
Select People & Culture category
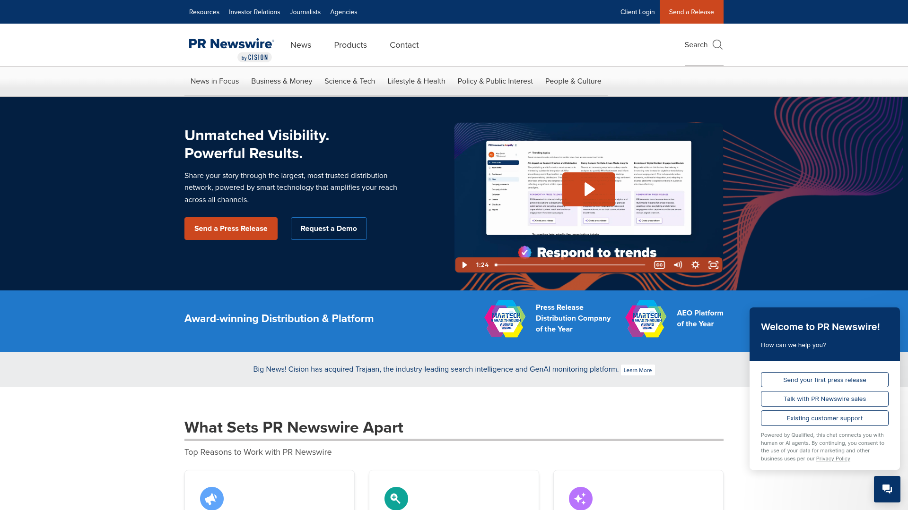[573, 81]
